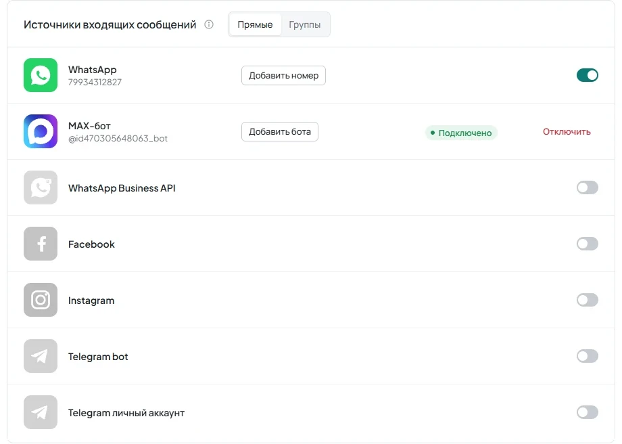The image size is (622, 444).
Task: Click the Telegram bot label
Action: (98, 357)
